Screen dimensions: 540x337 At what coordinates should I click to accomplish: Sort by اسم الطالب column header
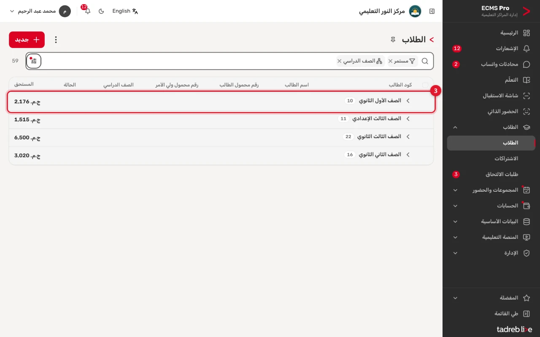tap(297, 85)
